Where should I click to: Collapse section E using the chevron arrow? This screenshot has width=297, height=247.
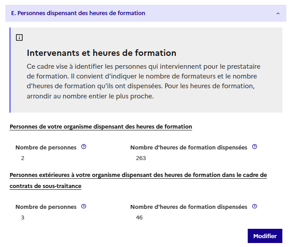point(278,14)
